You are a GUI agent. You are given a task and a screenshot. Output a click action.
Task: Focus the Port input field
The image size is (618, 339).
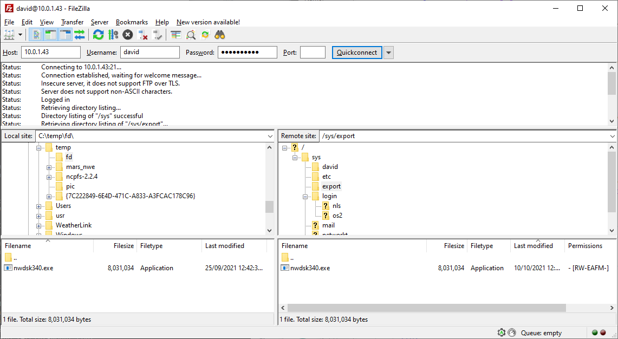[313, 53]
